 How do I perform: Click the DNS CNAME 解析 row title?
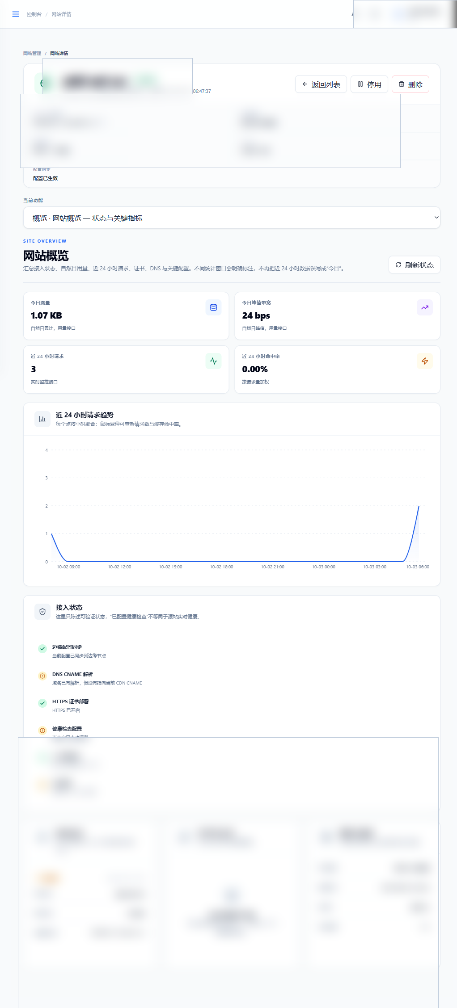(x=72, y=674)
